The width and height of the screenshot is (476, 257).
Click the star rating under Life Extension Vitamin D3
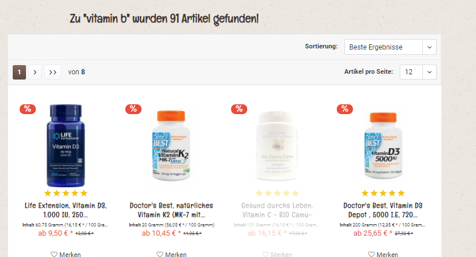[66, 193]
